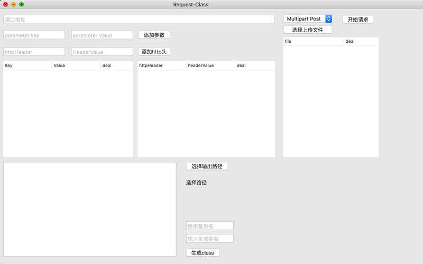Image resolution: width=423 pixels, height=264 pixels.
Task: Focus the parameter key field
Action: click(34, 35)
